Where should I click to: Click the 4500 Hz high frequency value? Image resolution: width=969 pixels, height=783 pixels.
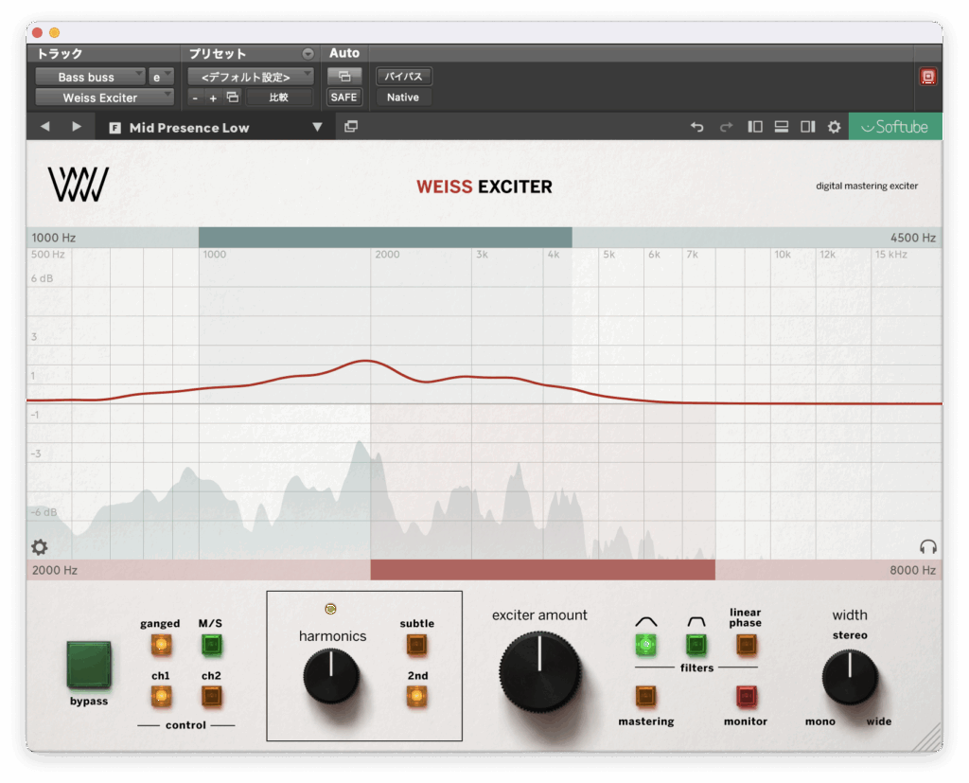click(913, 238)
